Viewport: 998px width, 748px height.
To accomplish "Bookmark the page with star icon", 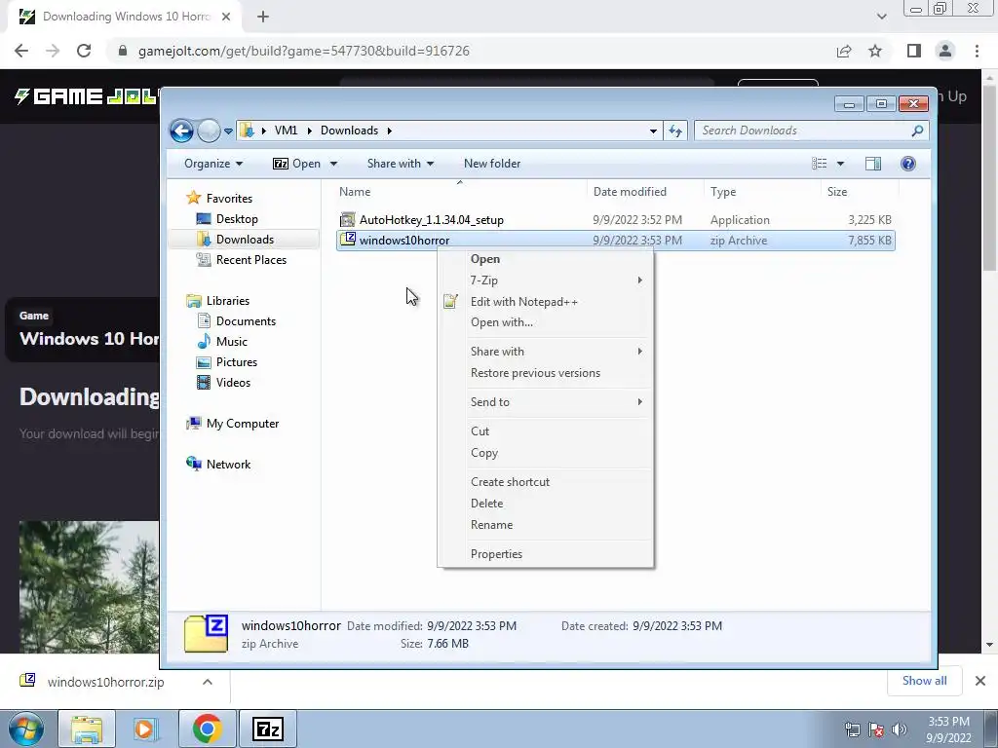I will click(x=875, y=51).
